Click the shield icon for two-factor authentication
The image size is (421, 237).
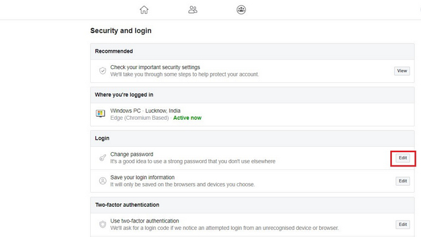(103, 224)
